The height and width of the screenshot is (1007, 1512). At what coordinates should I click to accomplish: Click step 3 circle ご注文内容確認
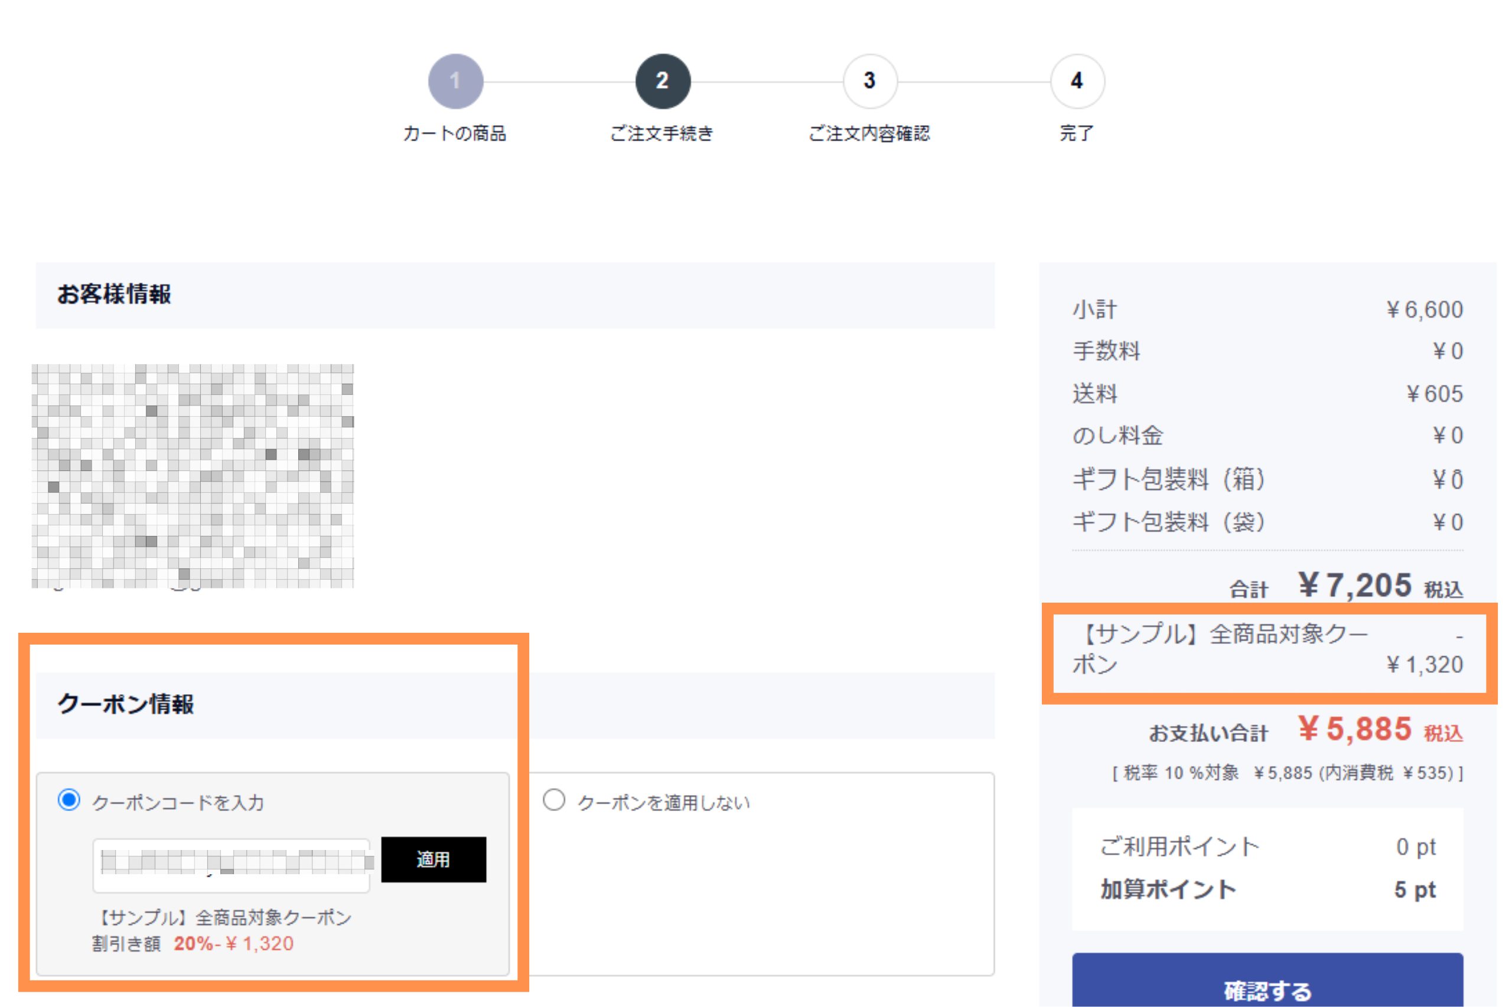(869, 81)
